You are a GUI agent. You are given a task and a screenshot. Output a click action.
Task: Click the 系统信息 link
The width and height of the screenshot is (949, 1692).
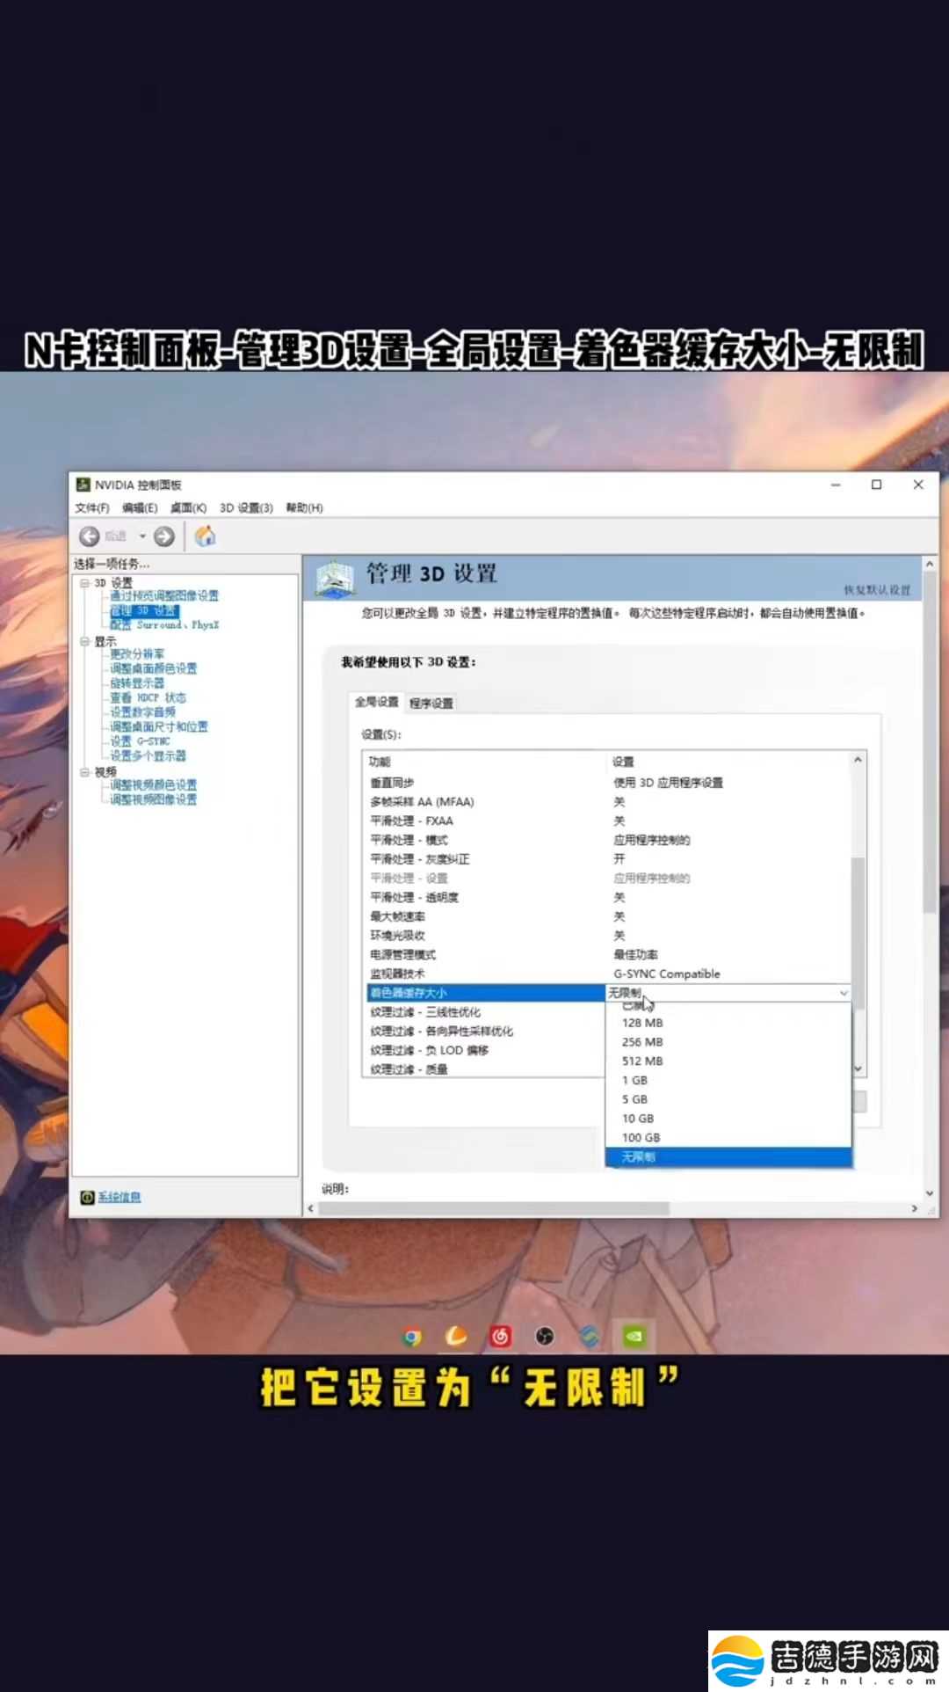click(x=120, y=1197)
